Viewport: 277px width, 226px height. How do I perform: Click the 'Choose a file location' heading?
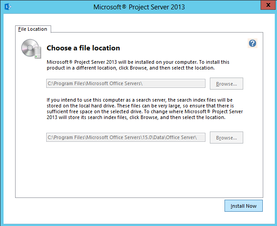pyautogui.click(x=83, y=48)
